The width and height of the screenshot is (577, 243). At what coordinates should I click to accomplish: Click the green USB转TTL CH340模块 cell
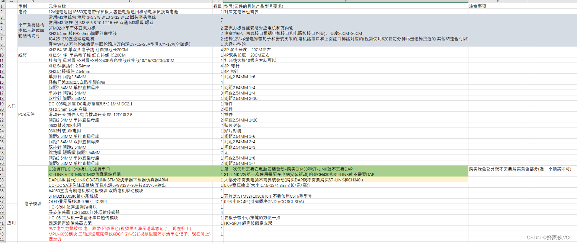tap(130, 169)
